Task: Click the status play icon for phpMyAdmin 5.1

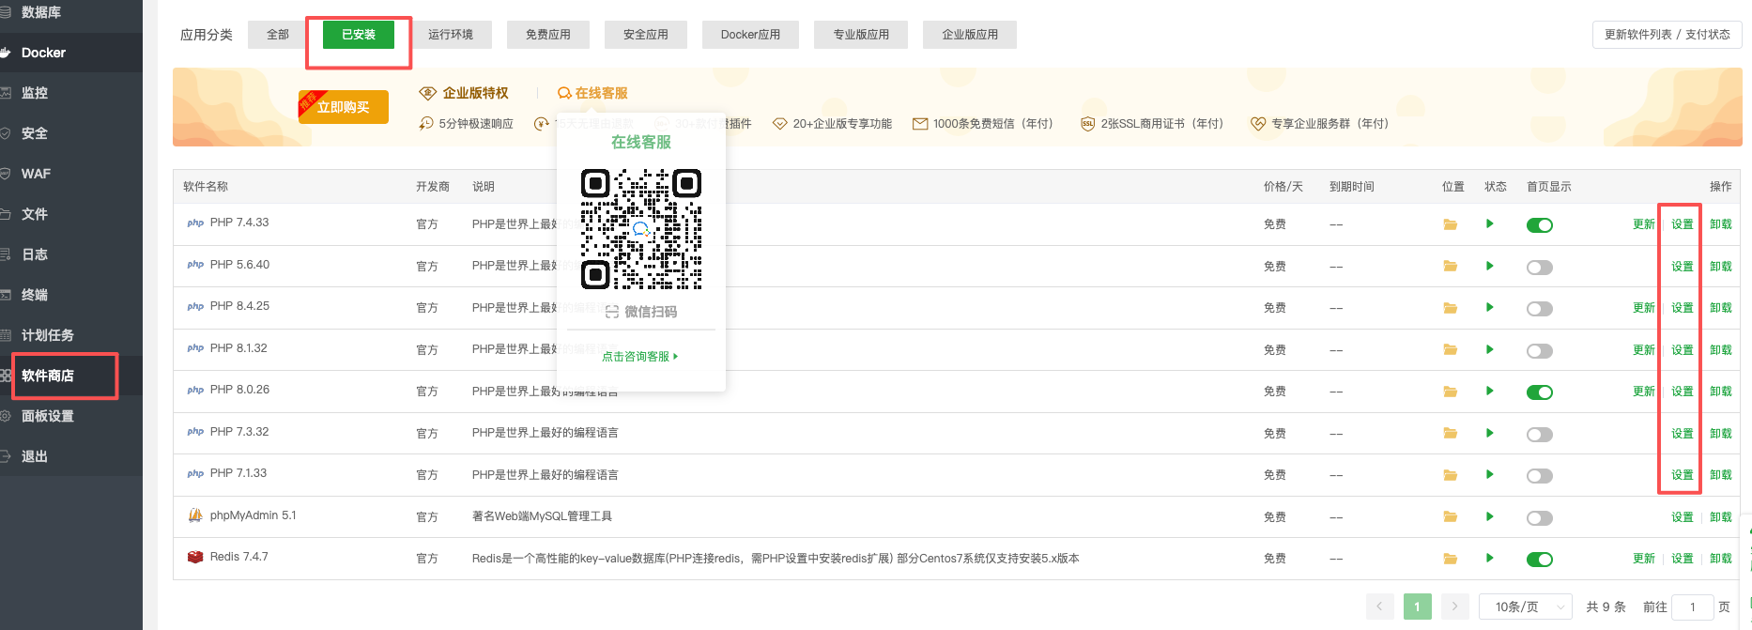Action: point(1490,516)
